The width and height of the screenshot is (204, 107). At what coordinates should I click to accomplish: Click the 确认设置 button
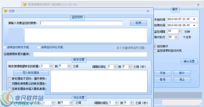click(189, 61)
